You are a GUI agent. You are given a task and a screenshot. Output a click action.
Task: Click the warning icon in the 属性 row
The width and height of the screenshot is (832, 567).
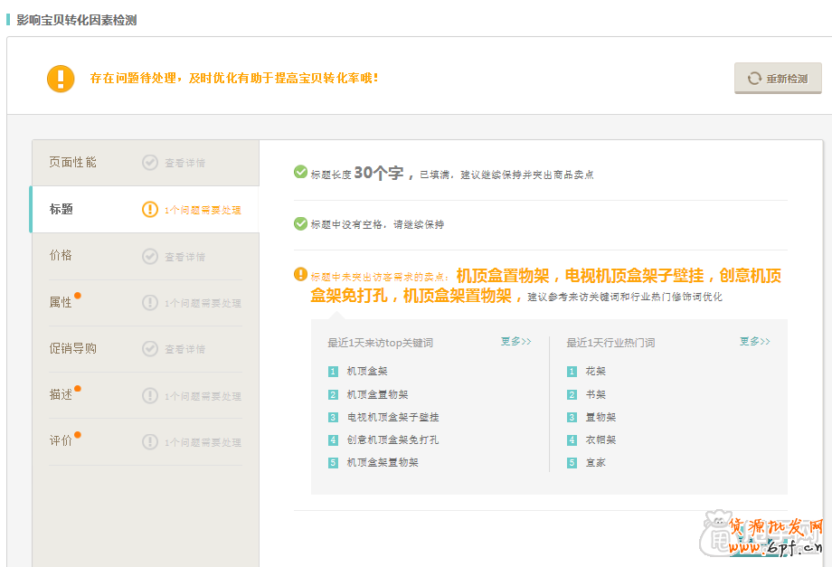pos(150,303)
